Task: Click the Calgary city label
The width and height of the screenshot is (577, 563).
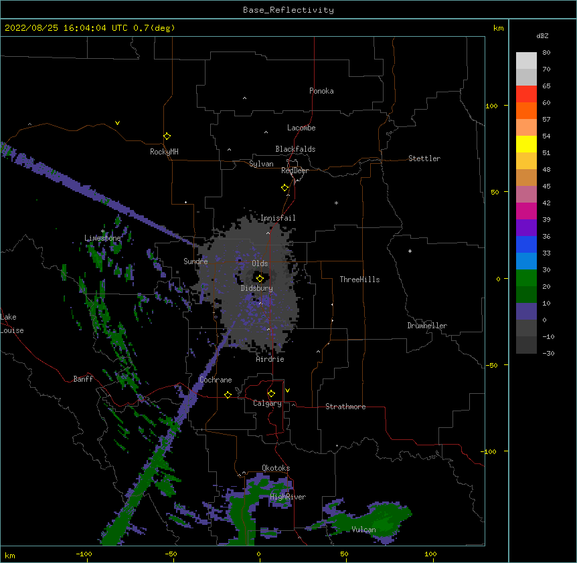Action: point(268,403)
